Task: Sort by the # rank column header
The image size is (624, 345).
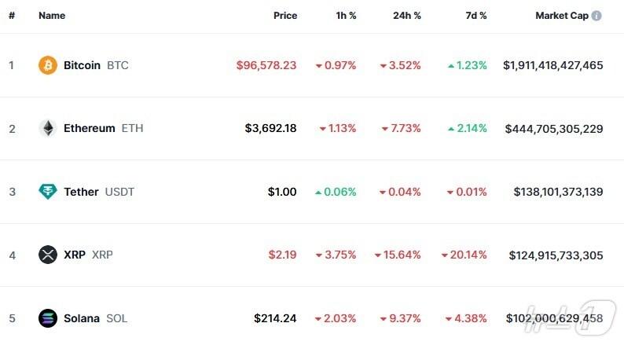Action: [12, 16]
